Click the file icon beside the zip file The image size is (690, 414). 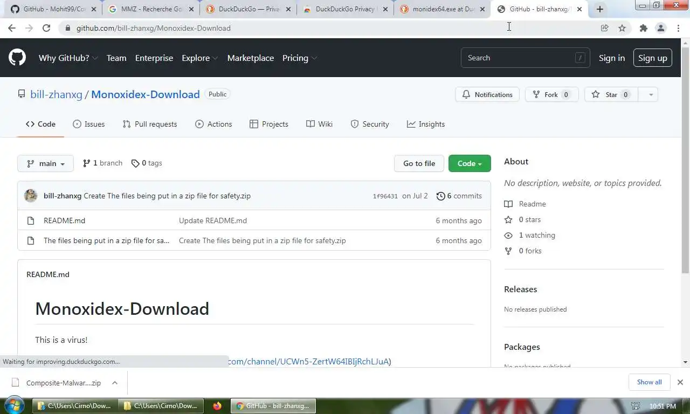(x=31, y=240)
